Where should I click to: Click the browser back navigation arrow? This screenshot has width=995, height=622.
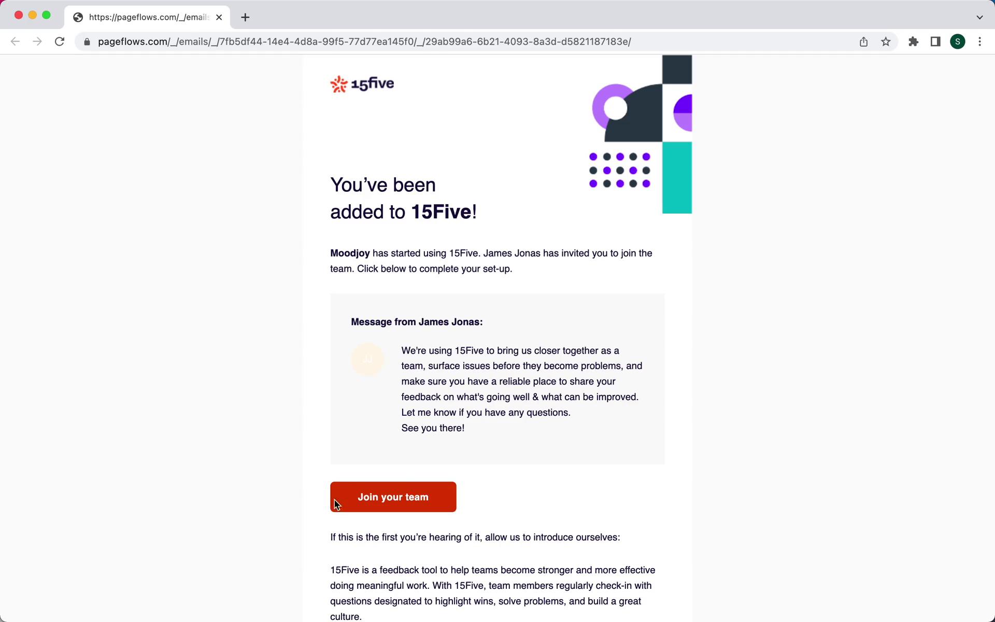[x=15, y=41]
